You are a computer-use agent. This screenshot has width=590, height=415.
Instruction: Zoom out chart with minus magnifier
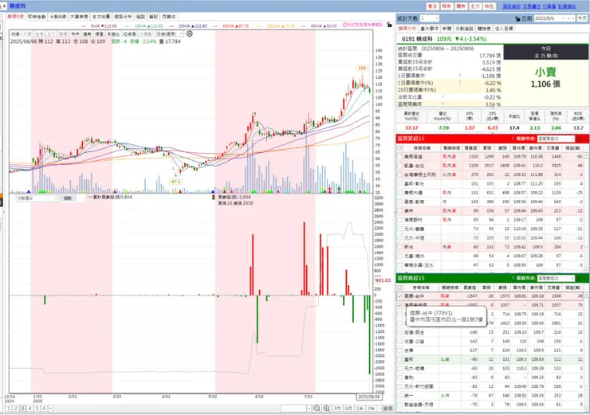tap(317, 409)
